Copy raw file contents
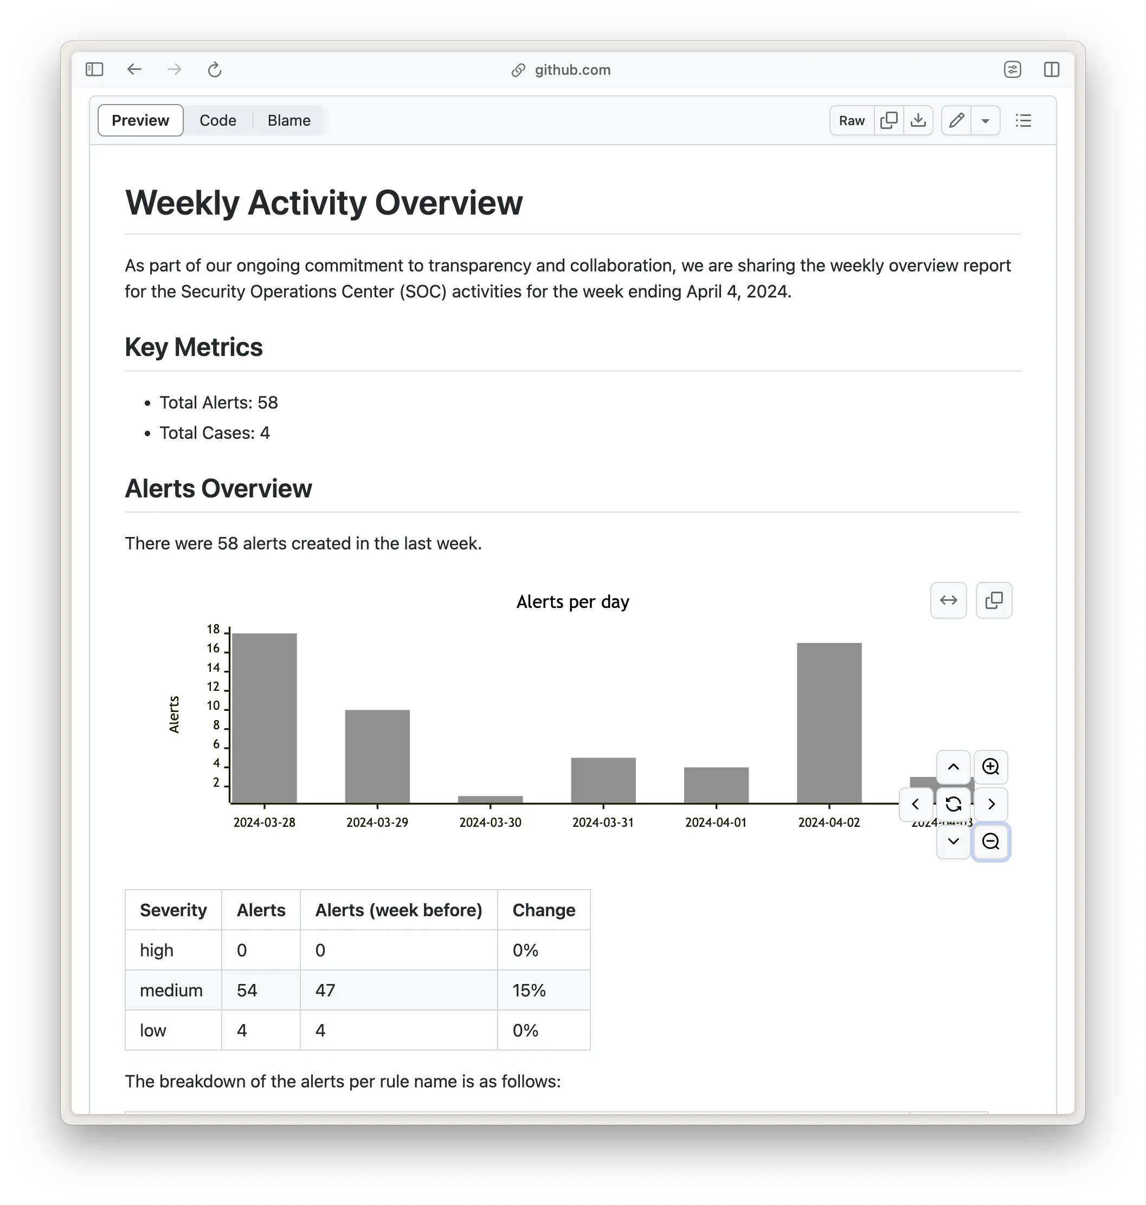The height and width of the screenshot is (1205, 1146). pyautogui.click(x=888, y=120)
